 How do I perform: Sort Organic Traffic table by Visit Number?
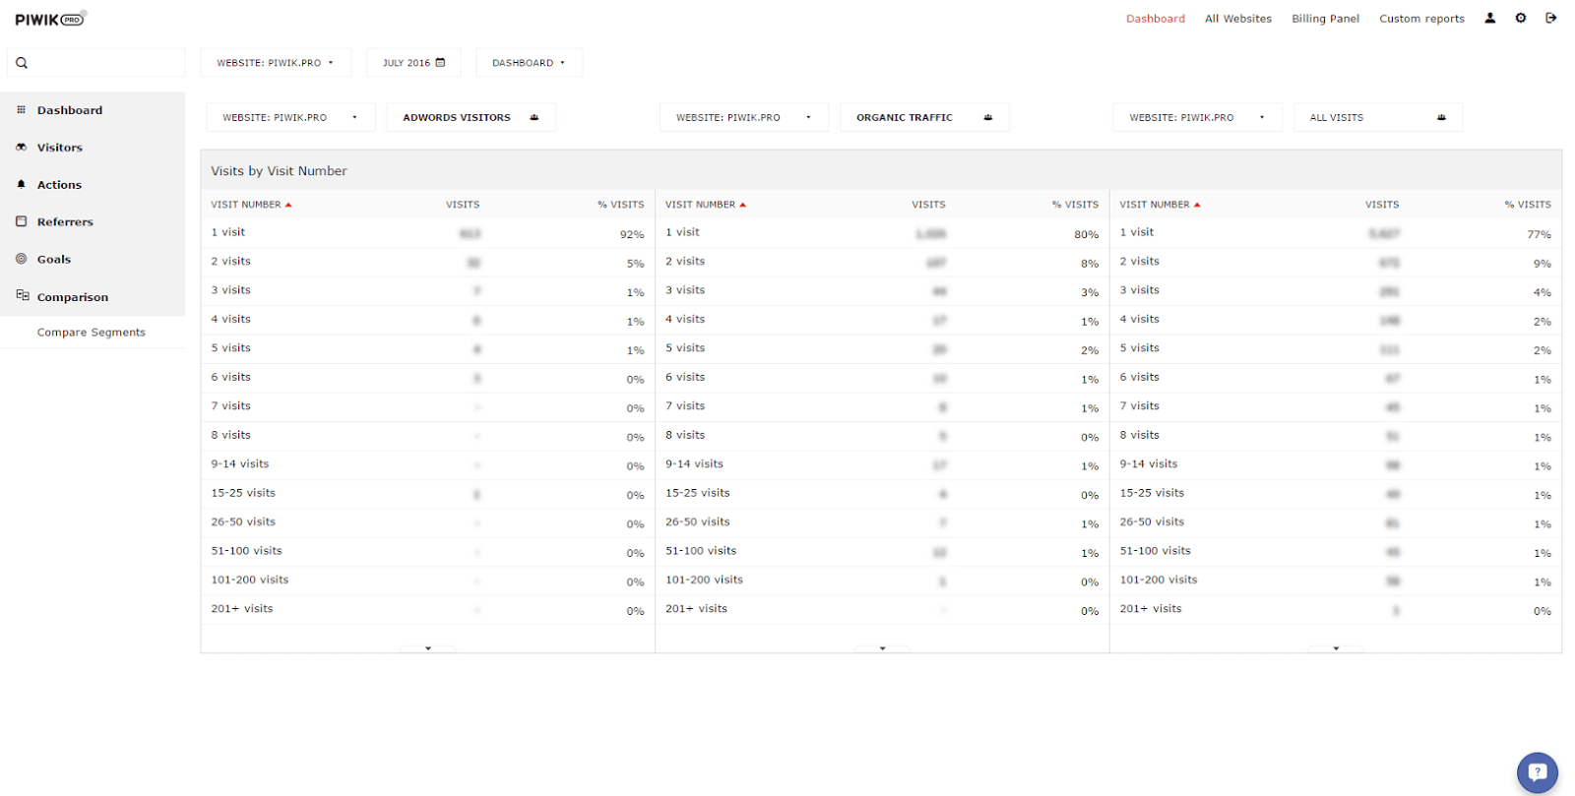706,205
